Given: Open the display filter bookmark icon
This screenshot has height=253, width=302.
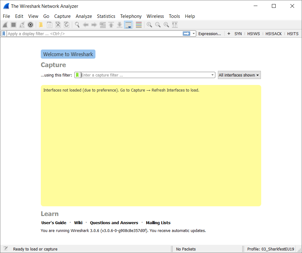Looking at the screenshot, I should [4, 34].
